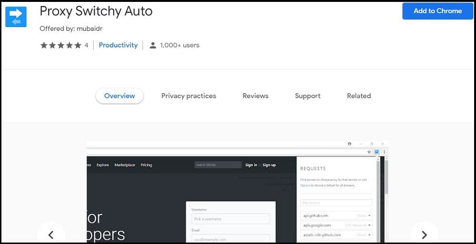The image size is (476, 244).
Task: Show the next screenshot with right arrow
Action: (425, 235)
